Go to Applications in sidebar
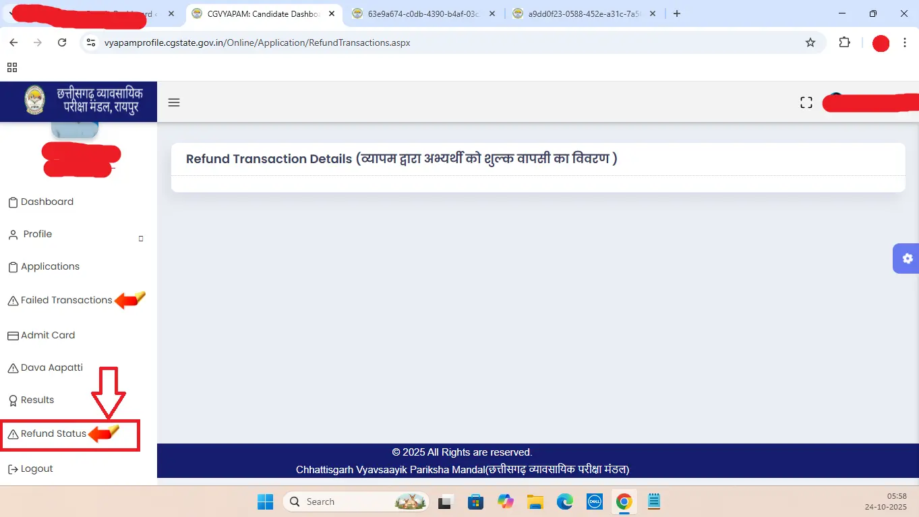The width and height of the screenshot is (919, 517). [x=50, y=266]
